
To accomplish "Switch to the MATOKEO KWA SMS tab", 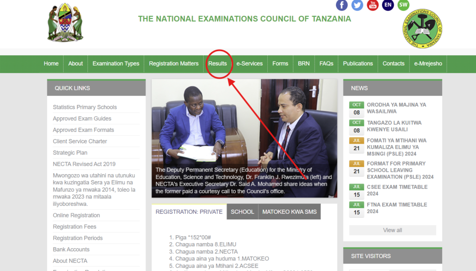I will pyautogui.click(x=289, y=212).
